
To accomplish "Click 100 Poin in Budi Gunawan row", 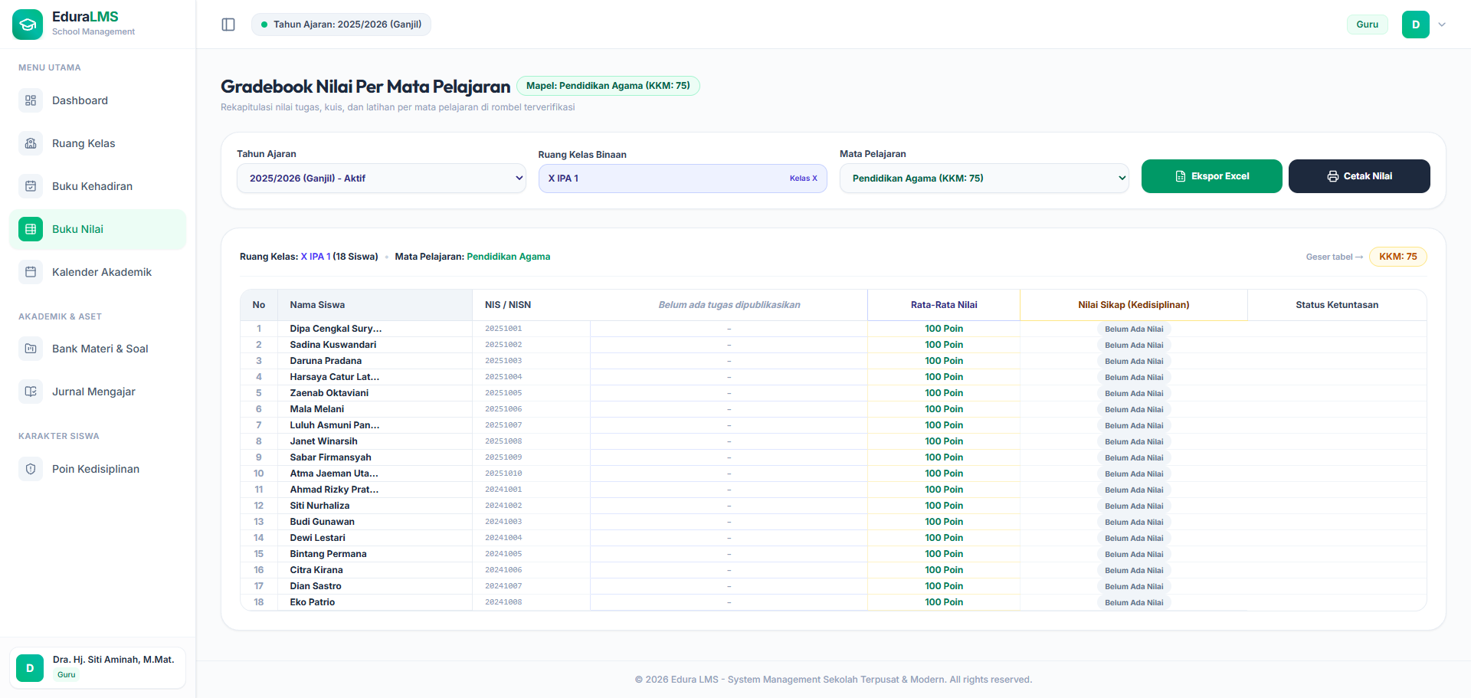I will (944, 522).
